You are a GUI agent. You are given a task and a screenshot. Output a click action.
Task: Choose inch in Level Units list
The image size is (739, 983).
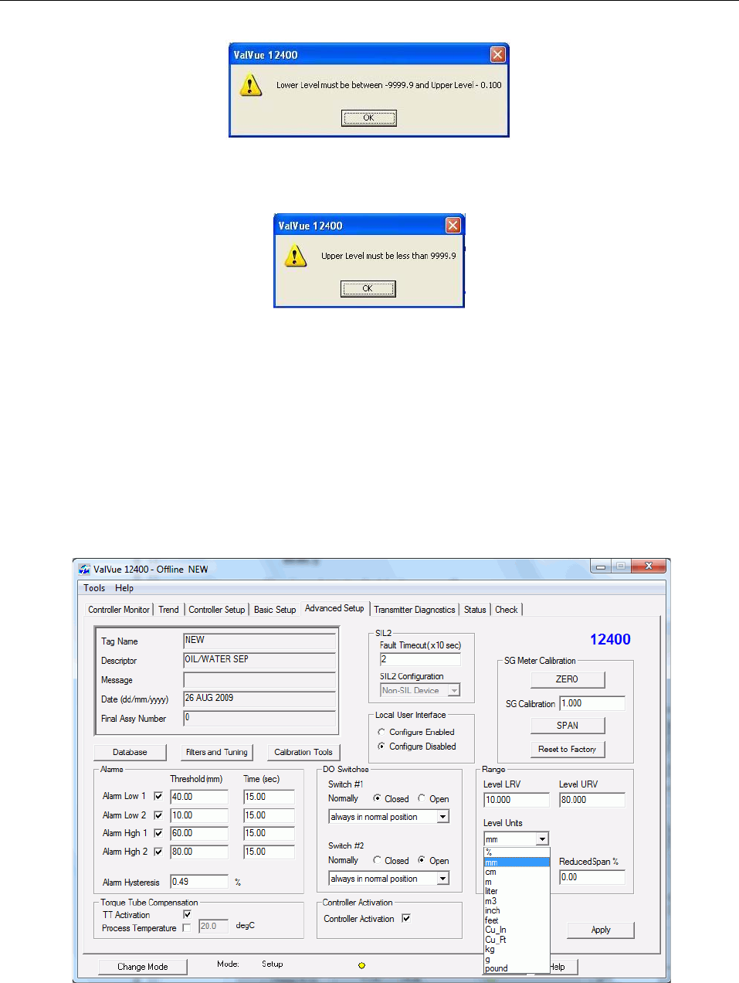pos(517,910)
